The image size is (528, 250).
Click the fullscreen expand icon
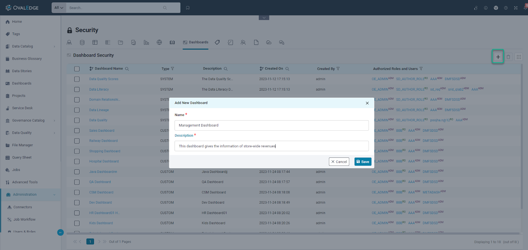[x=516, y=8]
